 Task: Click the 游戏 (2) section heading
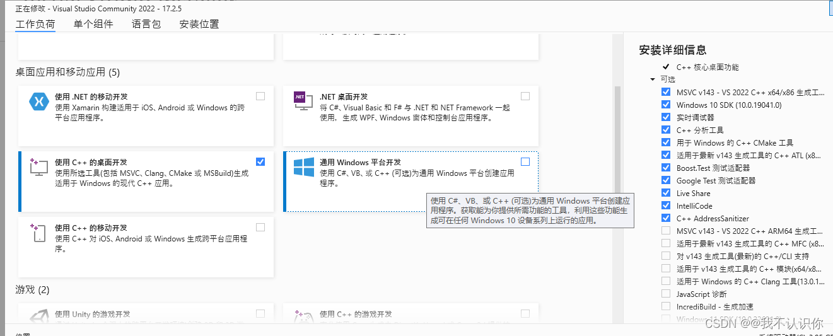[x=32, y=290]
